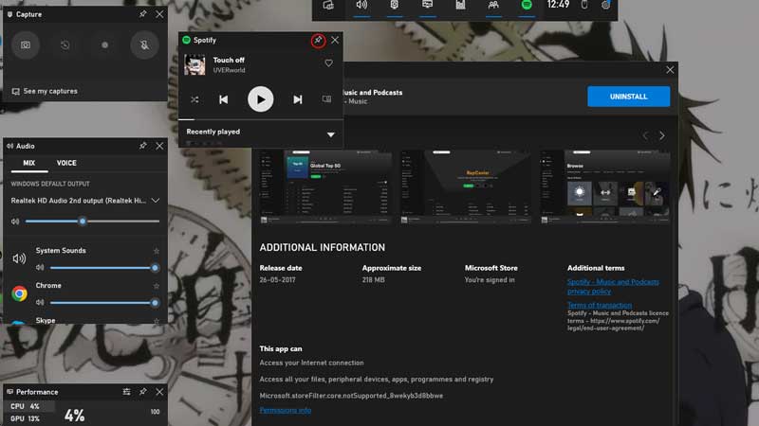Open the widget menu in Game Bar

pyautogui.click(x=328, y=6)
